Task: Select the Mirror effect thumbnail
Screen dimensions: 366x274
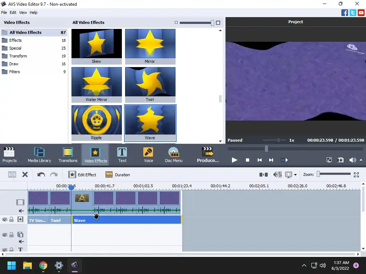Action: (x=150, y=46)
